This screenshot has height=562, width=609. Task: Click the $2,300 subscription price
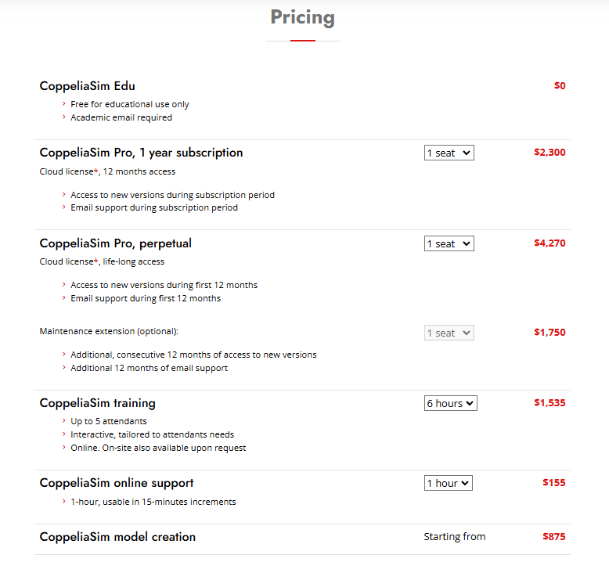click(x=549, y=153)
